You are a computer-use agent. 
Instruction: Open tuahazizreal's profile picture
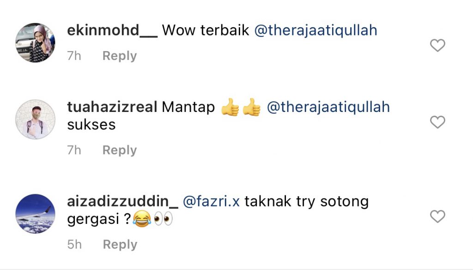pyautogui.click(x=35, y=119)
